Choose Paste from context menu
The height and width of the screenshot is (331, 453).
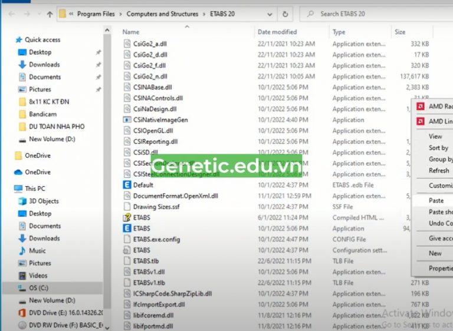pyautogui.click(x=436, y=201)
